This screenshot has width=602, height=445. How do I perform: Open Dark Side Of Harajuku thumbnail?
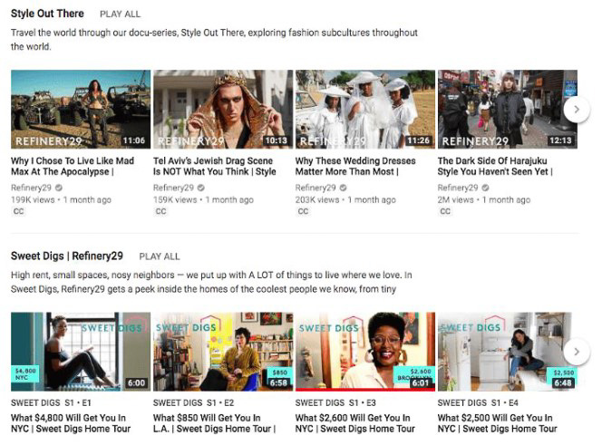tap(508, 109)
